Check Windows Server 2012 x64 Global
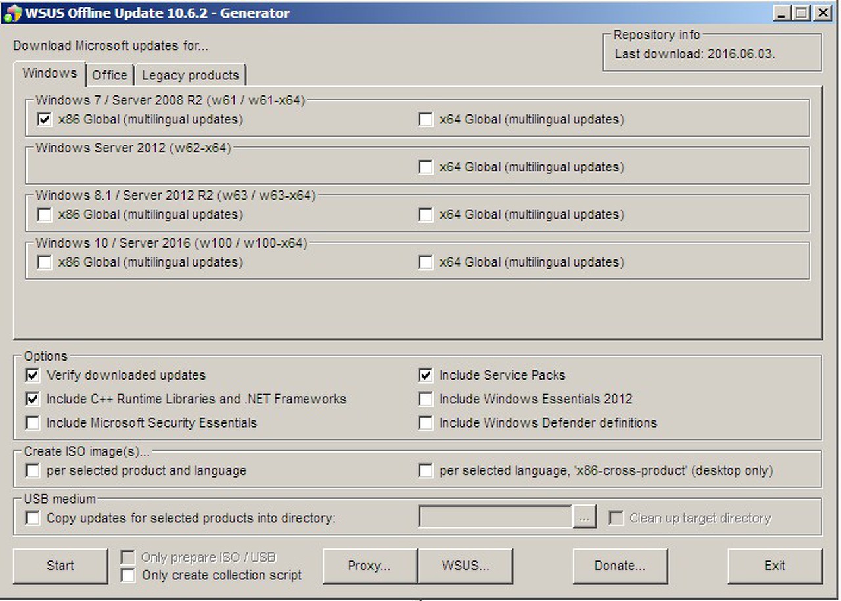The width and height of the screenshot is (841, 601). [x=426, y=167]
